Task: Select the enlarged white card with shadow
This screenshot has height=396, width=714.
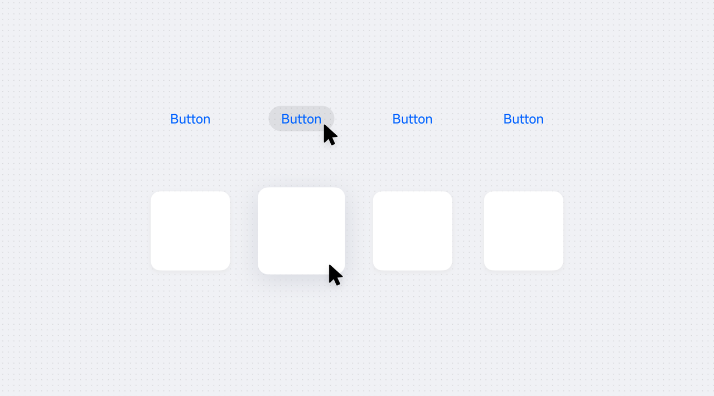Action: click(x=301, y=231)
